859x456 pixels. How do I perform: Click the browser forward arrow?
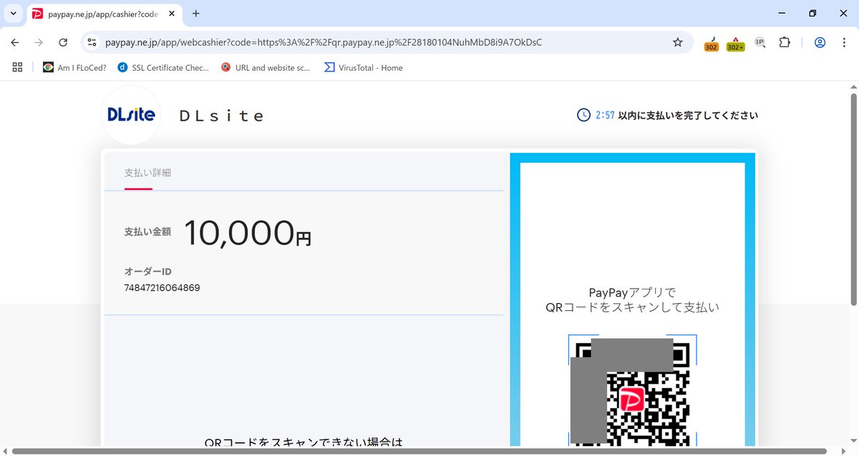(39, 42)
